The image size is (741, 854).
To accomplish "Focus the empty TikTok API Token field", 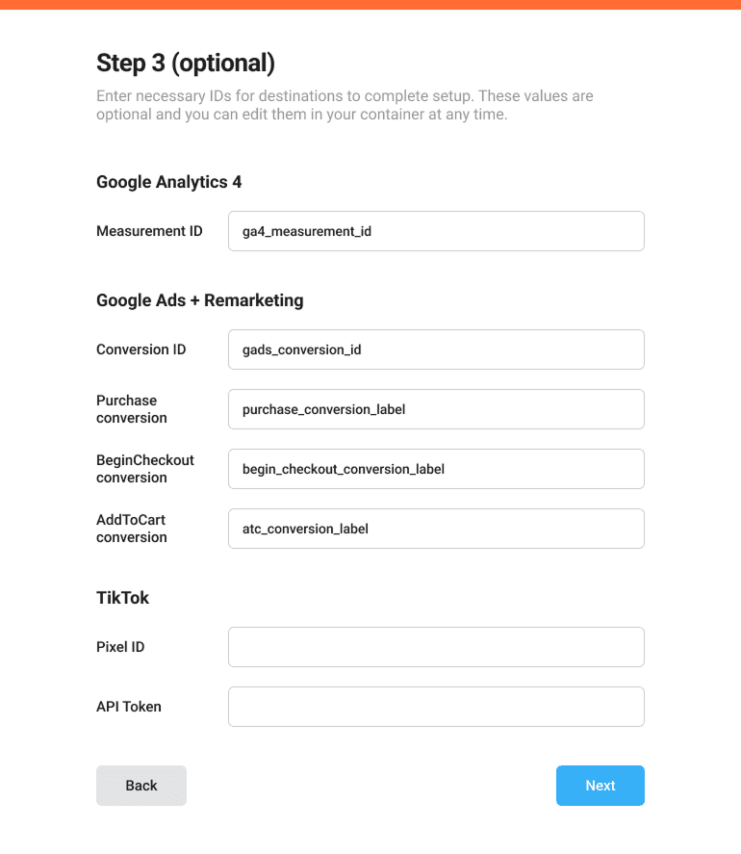I will point(435,707).
